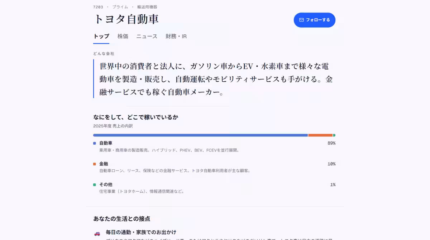Click the 住宅事業（トヨタホーム） description text
The height and width of the screenshot is (240, 430).
click(142, 192)
